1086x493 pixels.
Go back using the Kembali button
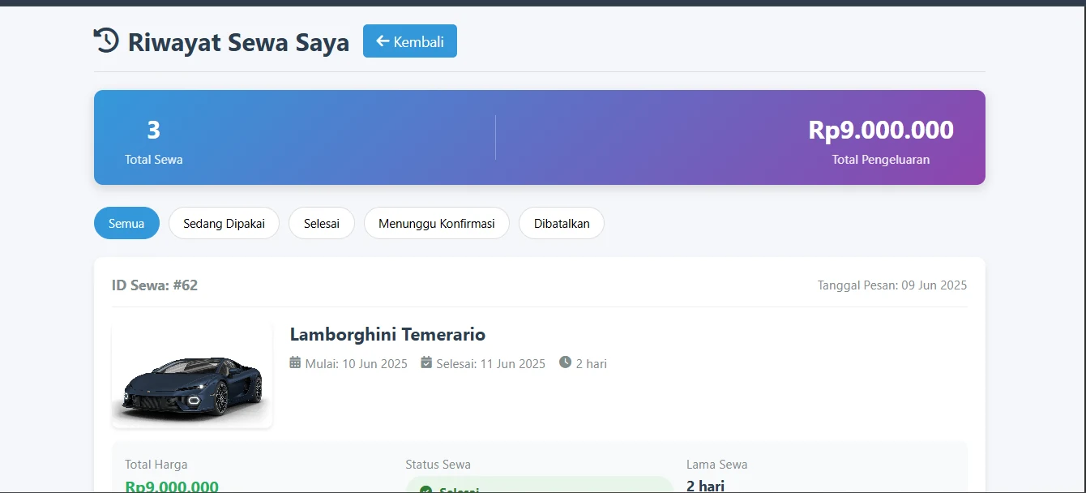click(x=410, y=41)
